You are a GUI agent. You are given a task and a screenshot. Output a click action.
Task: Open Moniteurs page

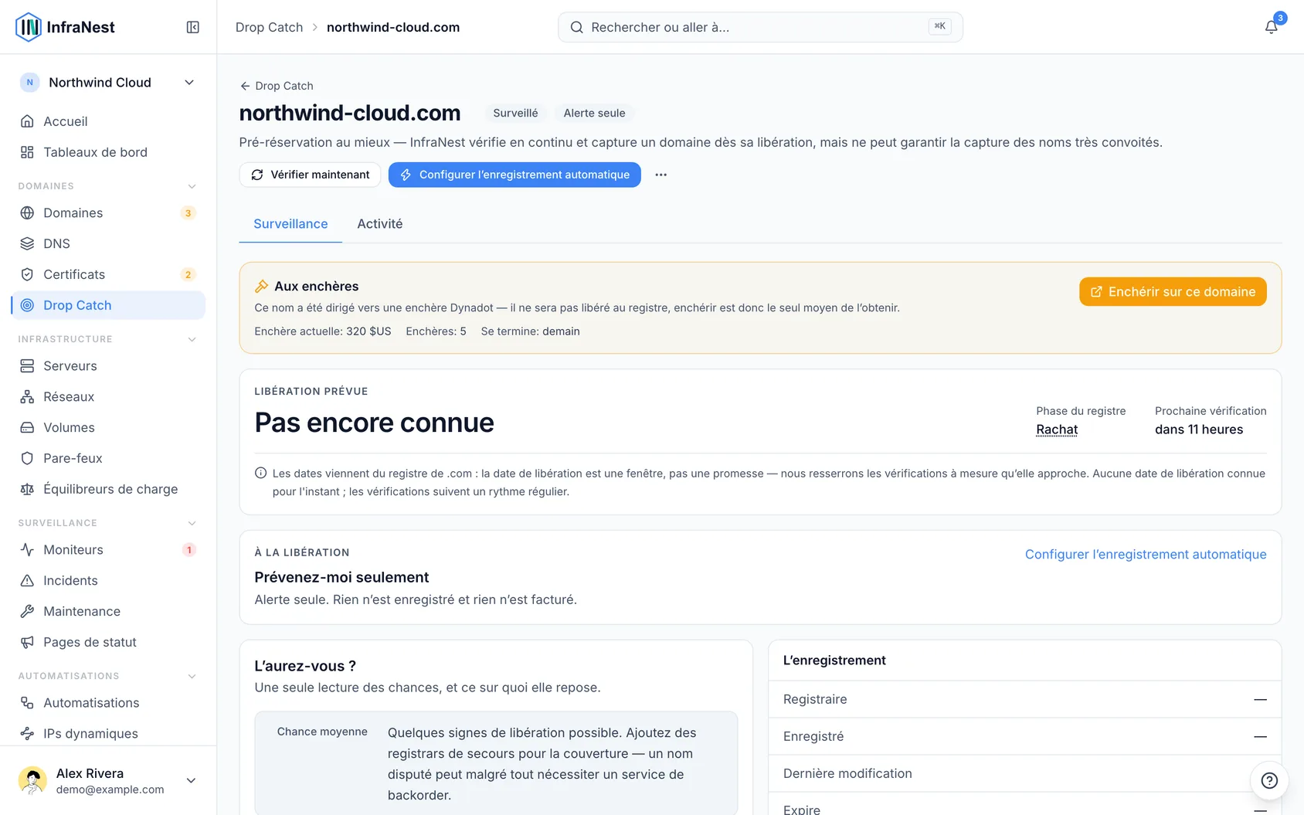pos(108,549)
